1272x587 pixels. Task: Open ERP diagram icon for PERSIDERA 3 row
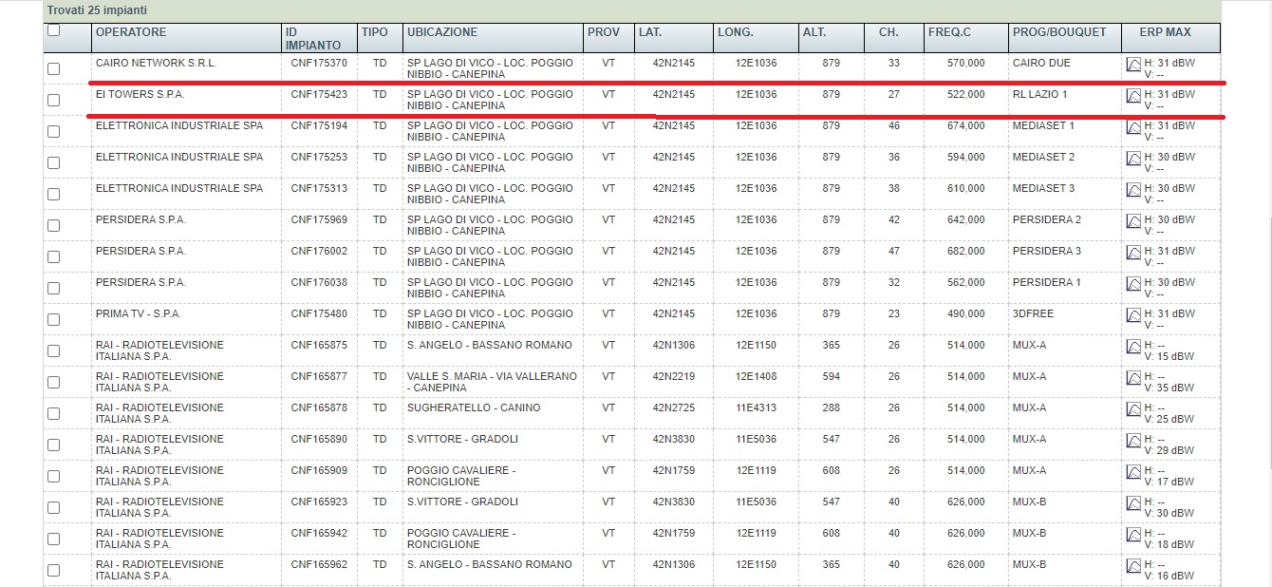click(1133, 253)
